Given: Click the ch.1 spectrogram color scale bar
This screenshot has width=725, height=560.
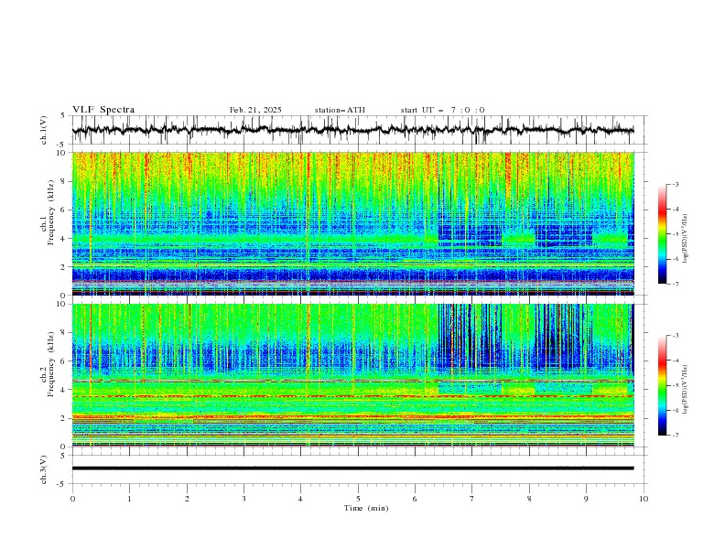Looking at the screenshot, I should point(662,234).
